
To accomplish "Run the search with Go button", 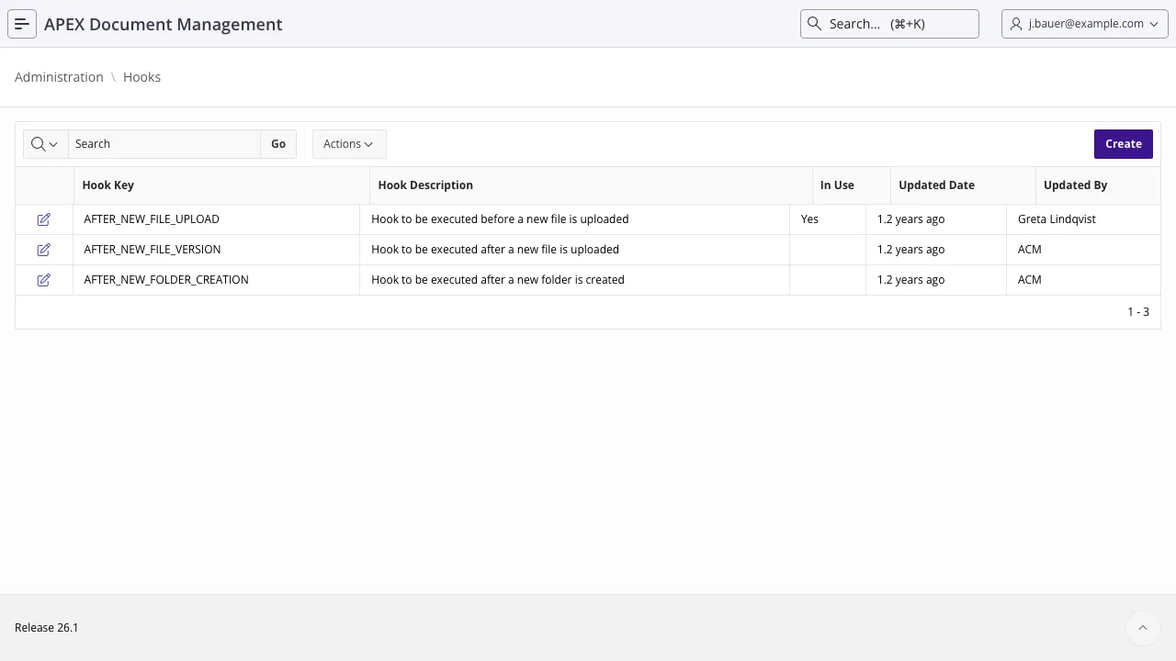I will pyautogui.click(x=278, y=144).
